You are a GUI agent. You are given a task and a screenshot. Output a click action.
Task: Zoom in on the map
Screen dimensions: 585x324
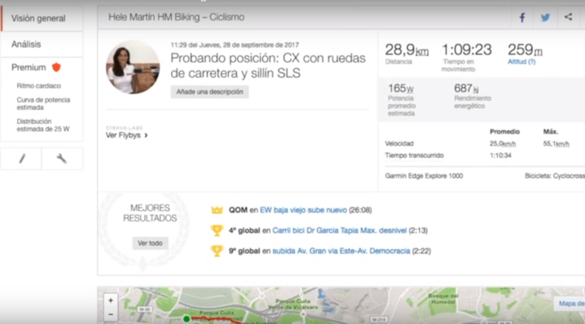[110, 300]
